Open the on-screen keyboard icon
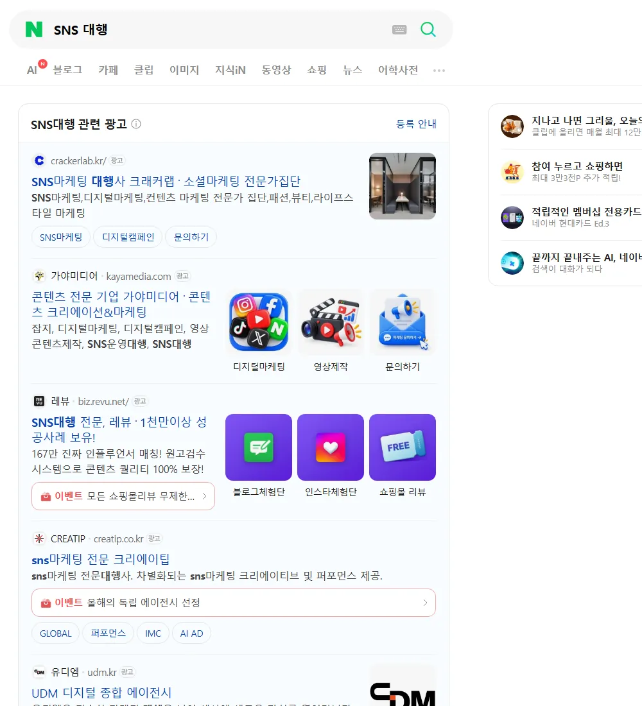Screen dimensions: 642x706 coord(399,30)
